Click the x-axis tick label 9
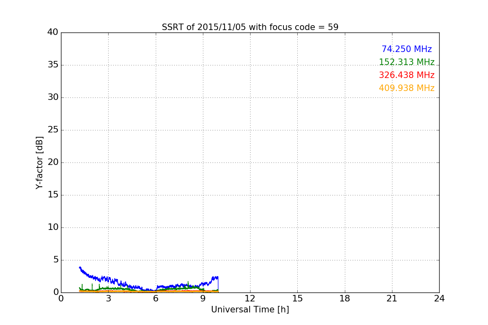 [x=203, y=299]
